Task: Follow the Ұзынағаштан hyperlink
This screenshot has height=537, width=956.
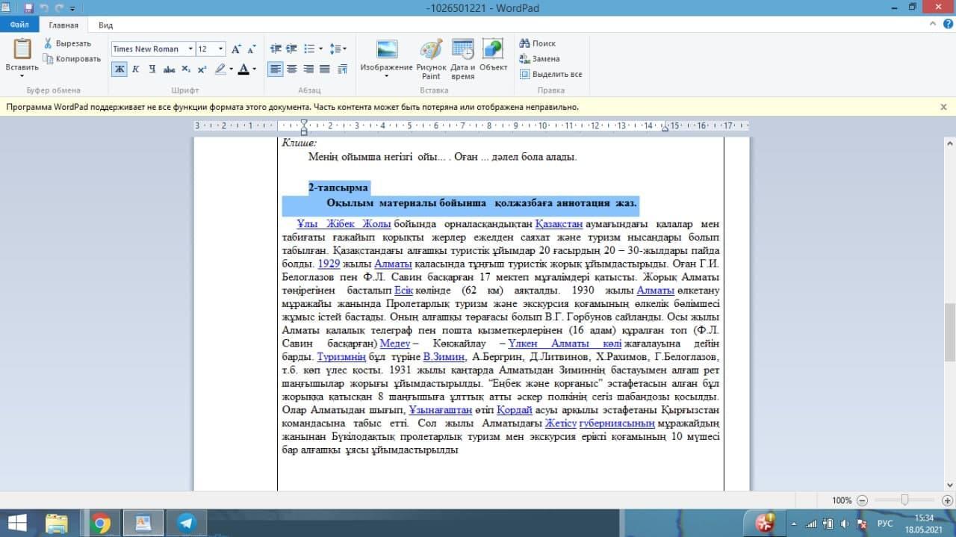Action: tap(440, 410)
